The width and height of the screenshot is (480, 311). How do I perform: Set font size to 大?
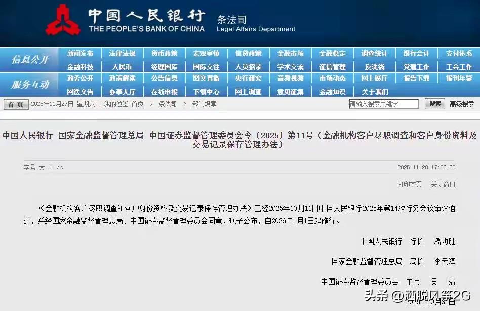42,168
